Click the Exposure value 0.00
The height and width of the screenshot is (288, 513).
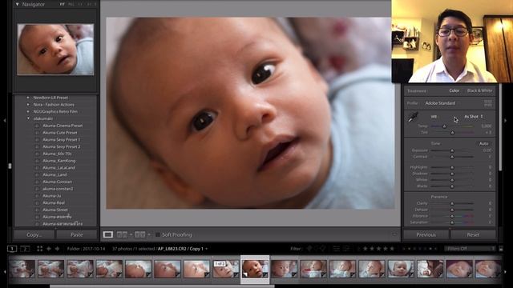pos(487,150)
